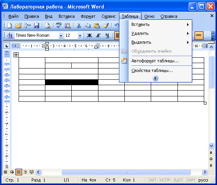Open the Формат menu in menu bar
Image resolution: width=217 pixels, height=185 pixels.
coord(88,17)
